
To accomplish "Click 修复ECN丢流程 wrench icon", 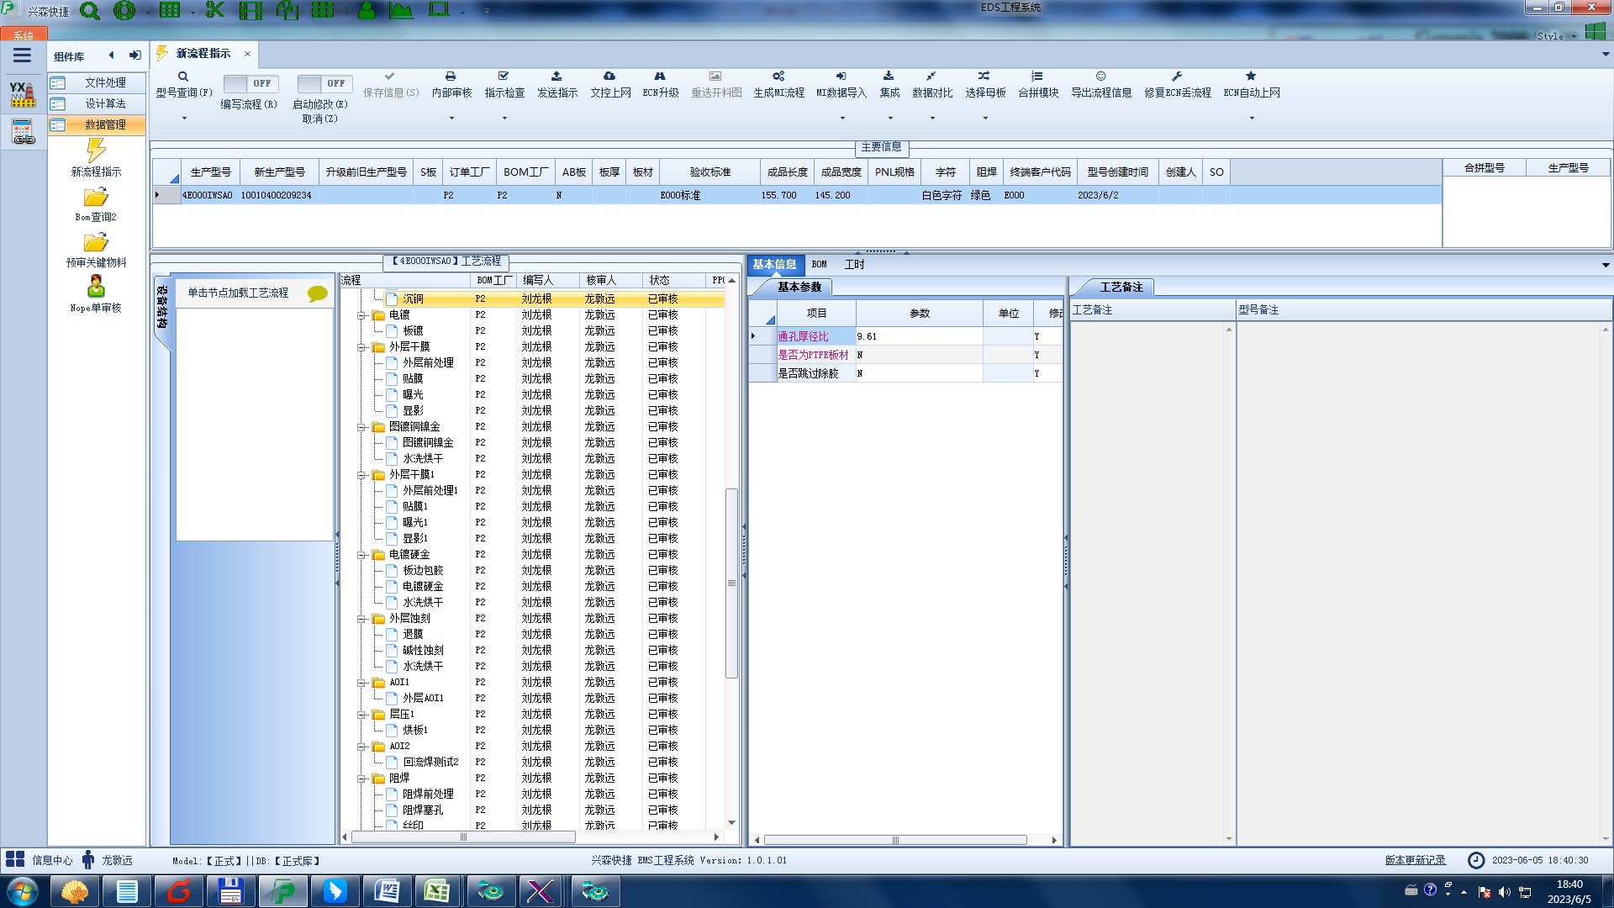I will point(1177,77).
